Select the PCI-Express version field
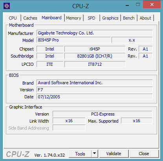The image size is (163, 161). (x=103, y=114)
